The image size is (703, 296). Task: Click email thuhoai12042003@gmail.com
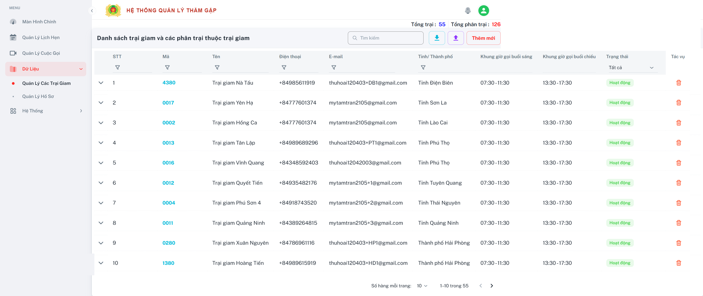click(365, 163)
